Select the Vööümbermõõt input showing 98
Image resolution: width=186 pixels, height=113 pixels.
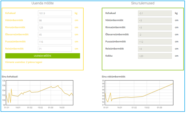[x=55, y=20]
